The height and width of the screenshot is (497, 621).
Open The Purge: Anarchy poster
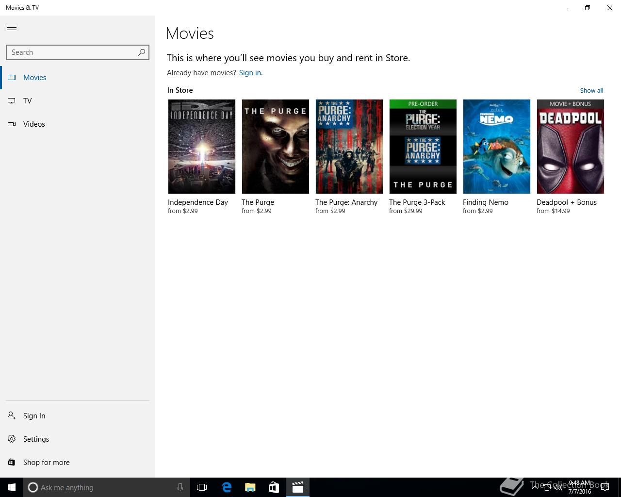click(x=349, y=147)
